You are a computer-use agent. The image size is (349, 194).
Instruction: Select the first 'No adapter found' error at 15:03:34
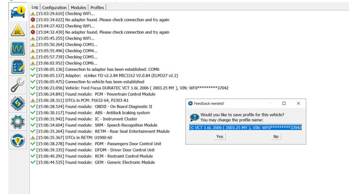pos(103,20)
